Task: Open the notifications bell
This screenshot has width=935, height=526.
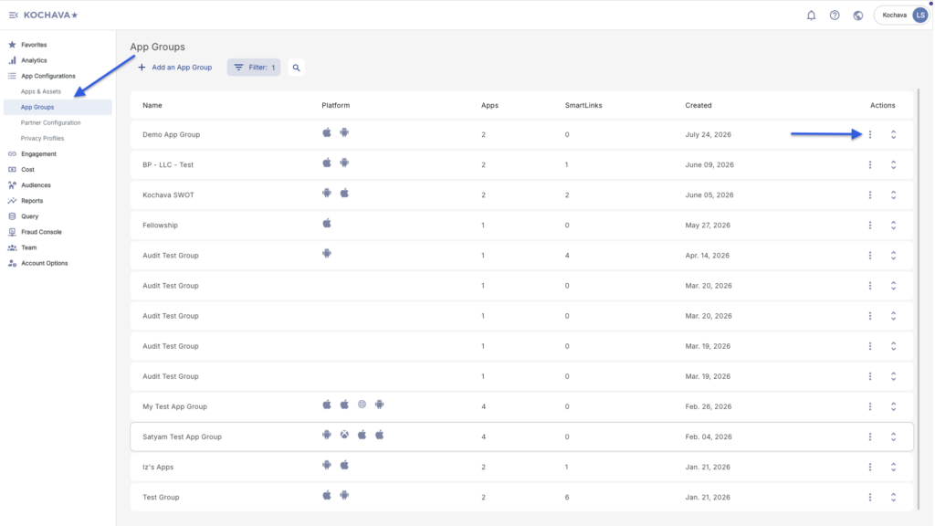Action: [x=811, y=16]
